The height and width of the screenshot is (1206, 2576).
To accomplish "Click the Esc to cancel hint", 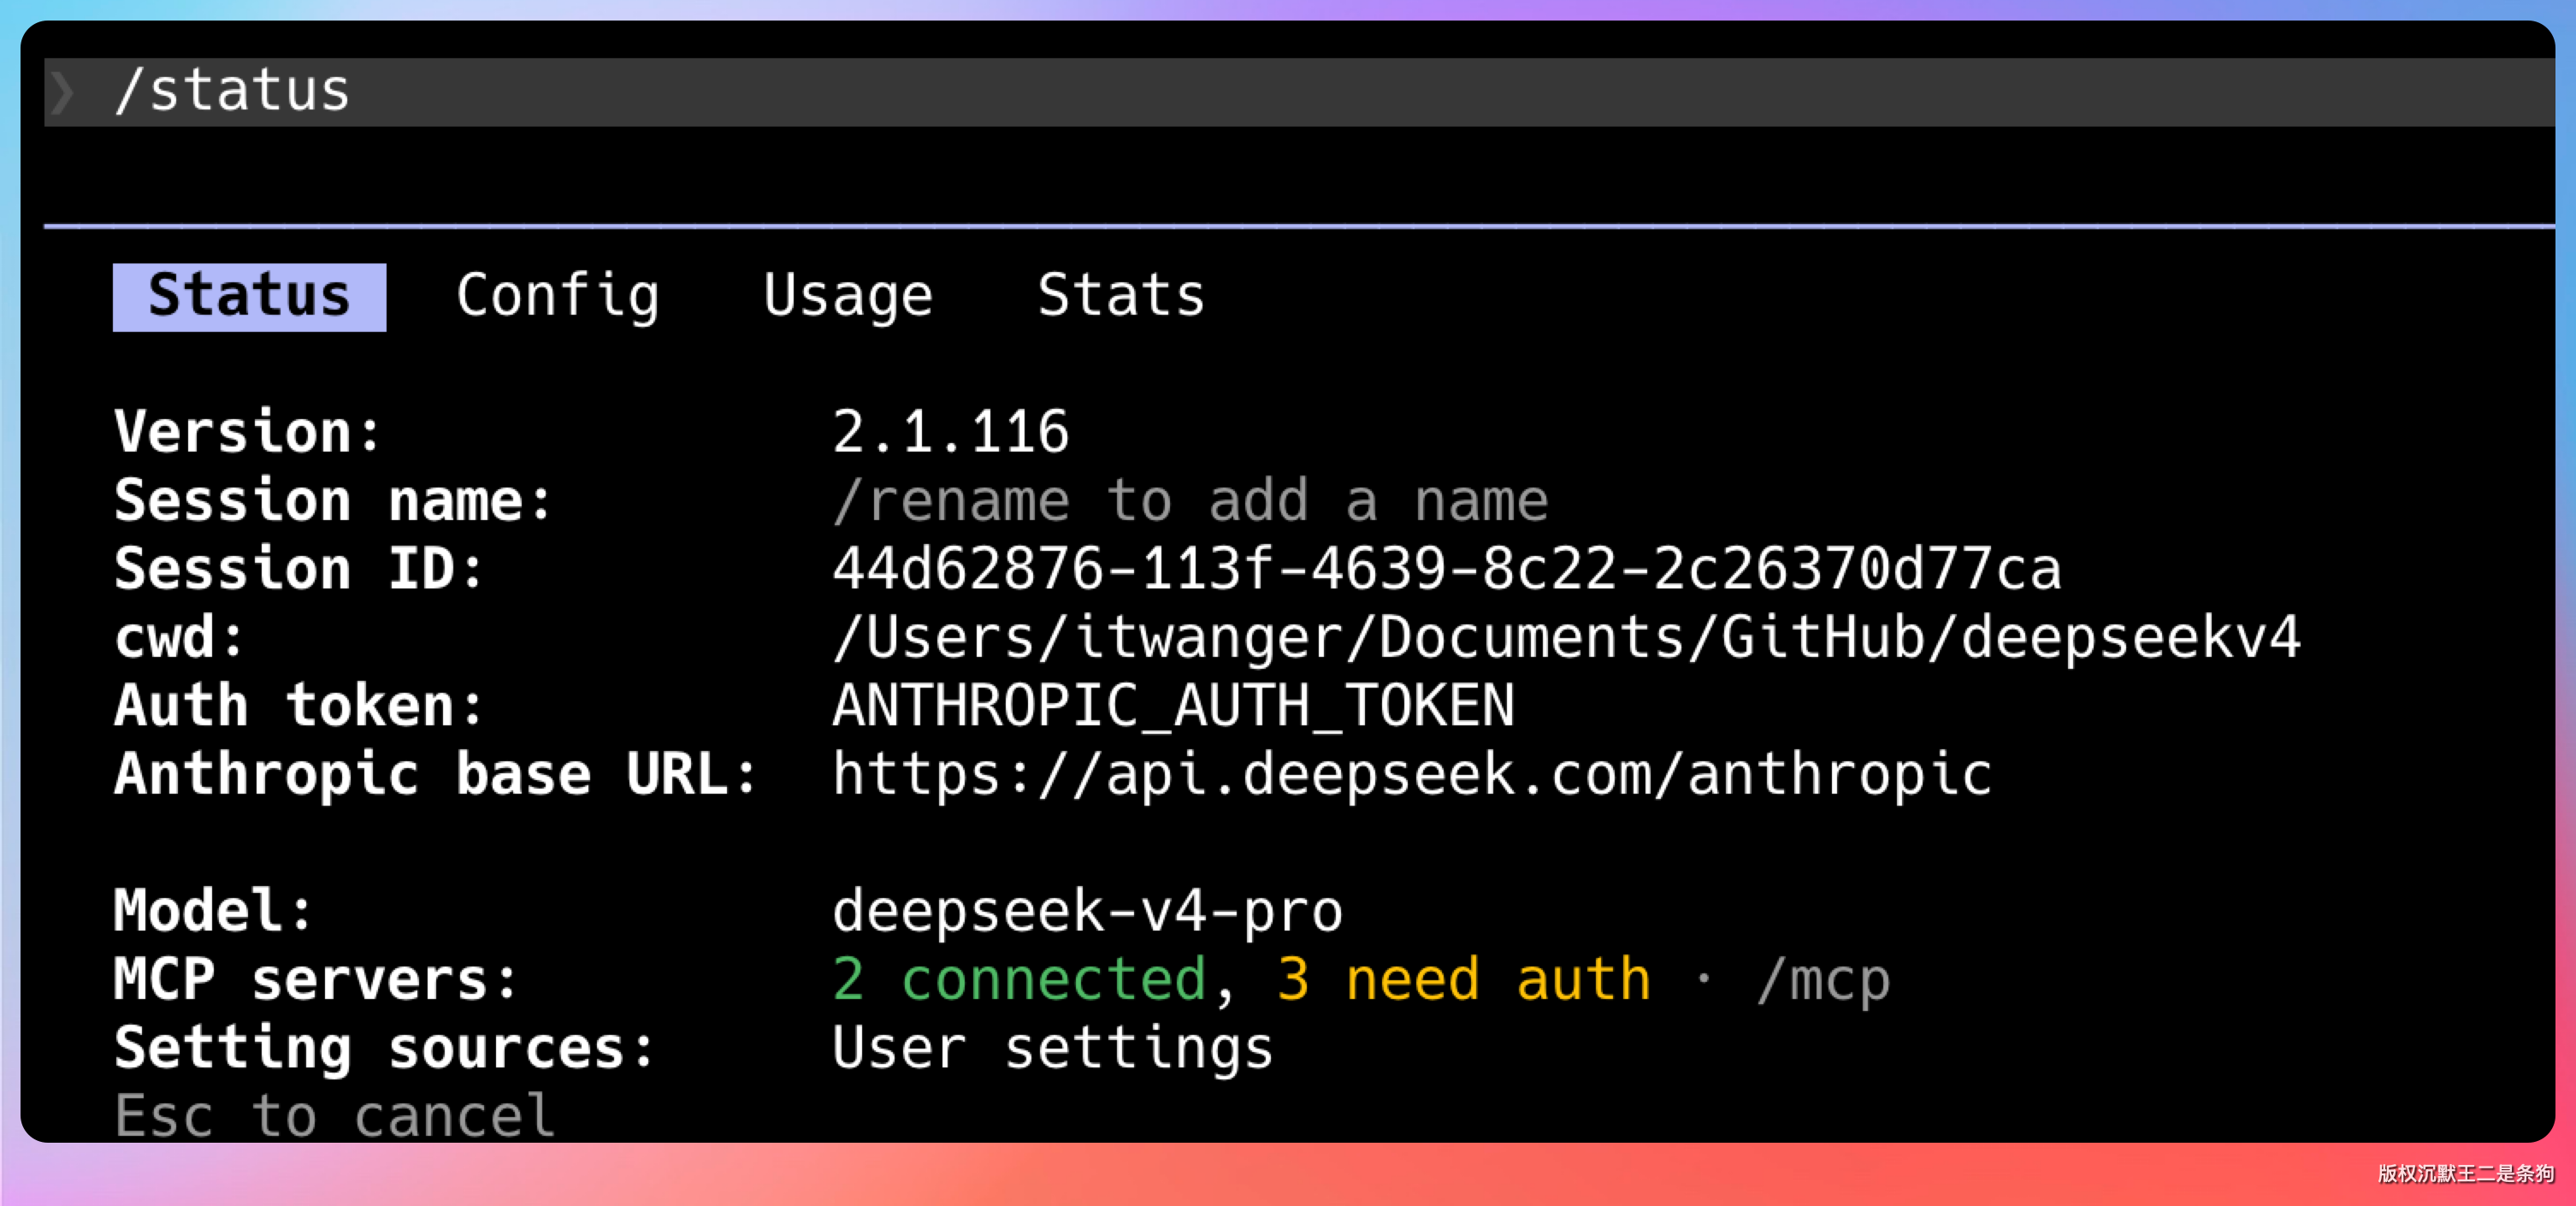I will (x=334, y=1116).
